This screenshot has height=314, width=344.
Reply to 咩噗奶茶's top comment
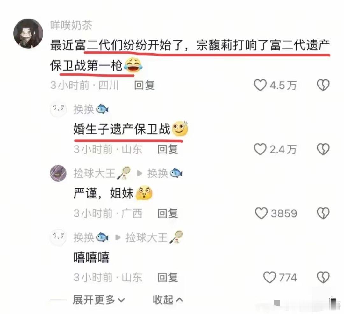tap(144, 85)
